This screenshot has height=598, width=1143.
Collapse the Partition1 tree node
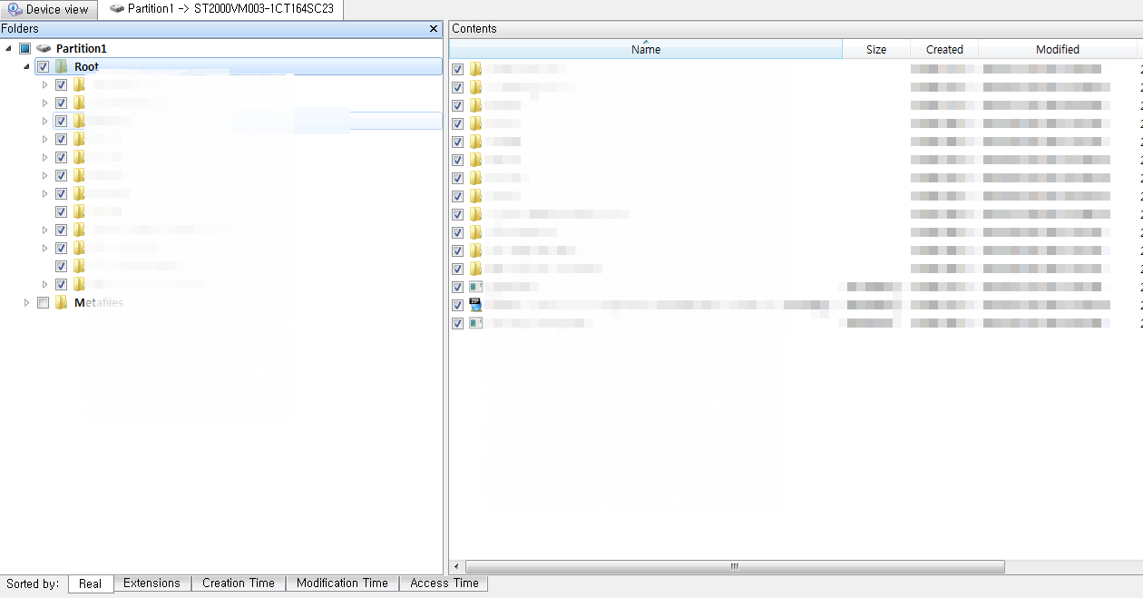pyautogui.click(x=8, y=48)
